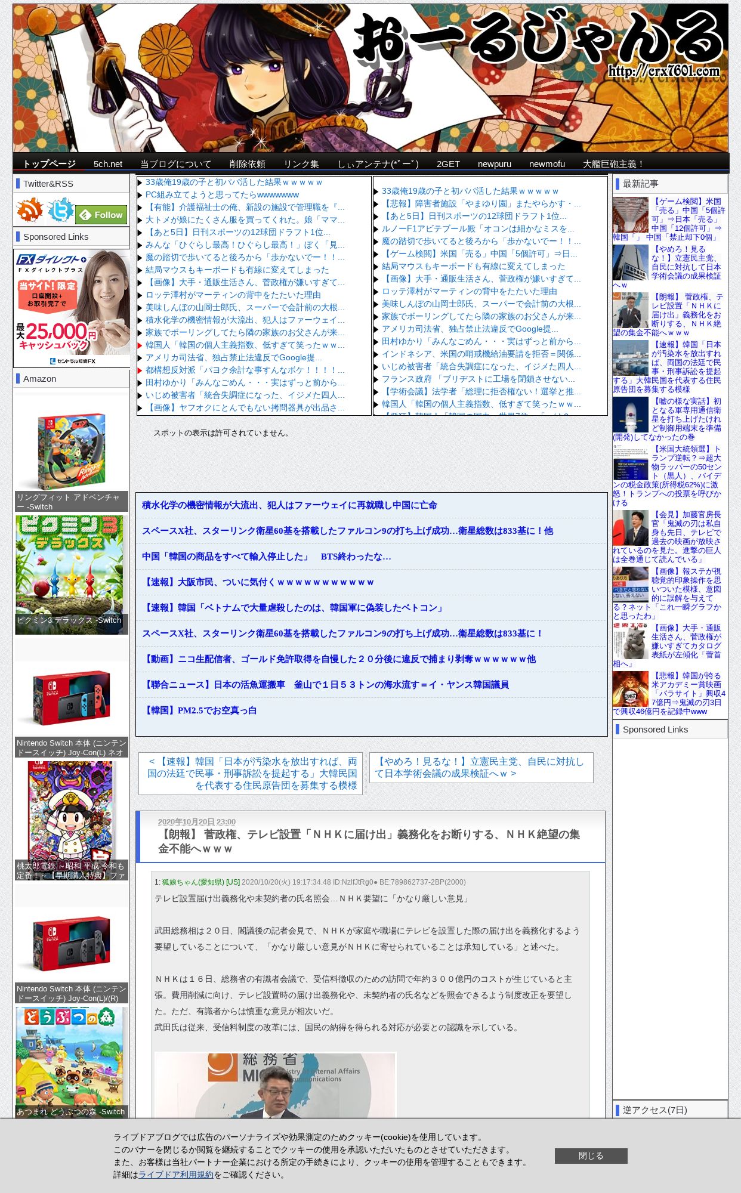Open トップページ in the navigation bar
Image resolution: width=741 pixels, height=1193 pixels.
50,164
